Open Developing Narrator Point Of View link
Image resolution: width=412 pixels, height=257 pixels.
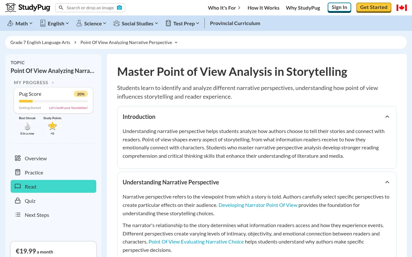coord(258,205)
